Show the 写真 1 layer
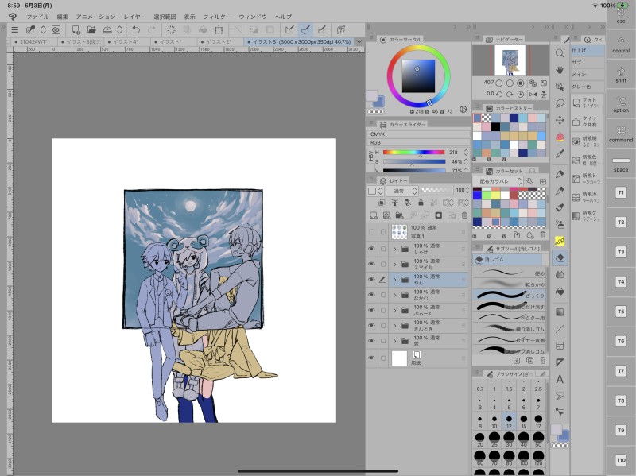 click(371, 232)
